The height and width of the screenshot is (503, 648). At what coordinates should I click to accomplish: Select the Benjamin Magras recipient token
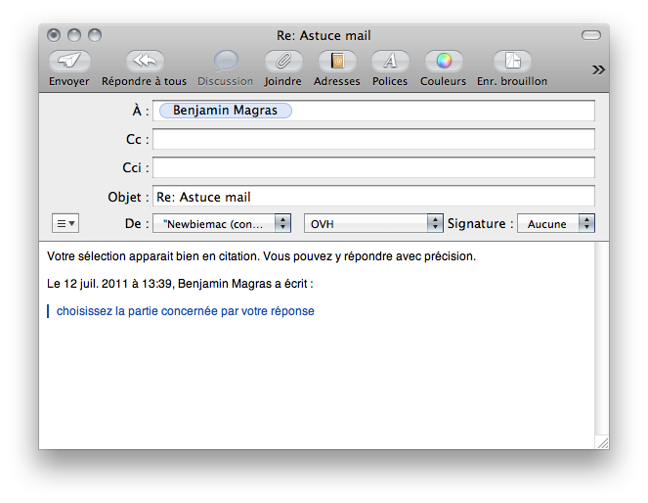tap(225, 111)
